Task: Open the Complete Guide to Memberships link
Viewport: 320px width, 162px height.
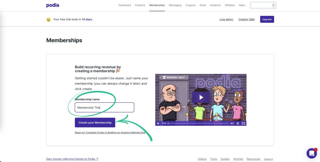Action: (110, 133)
